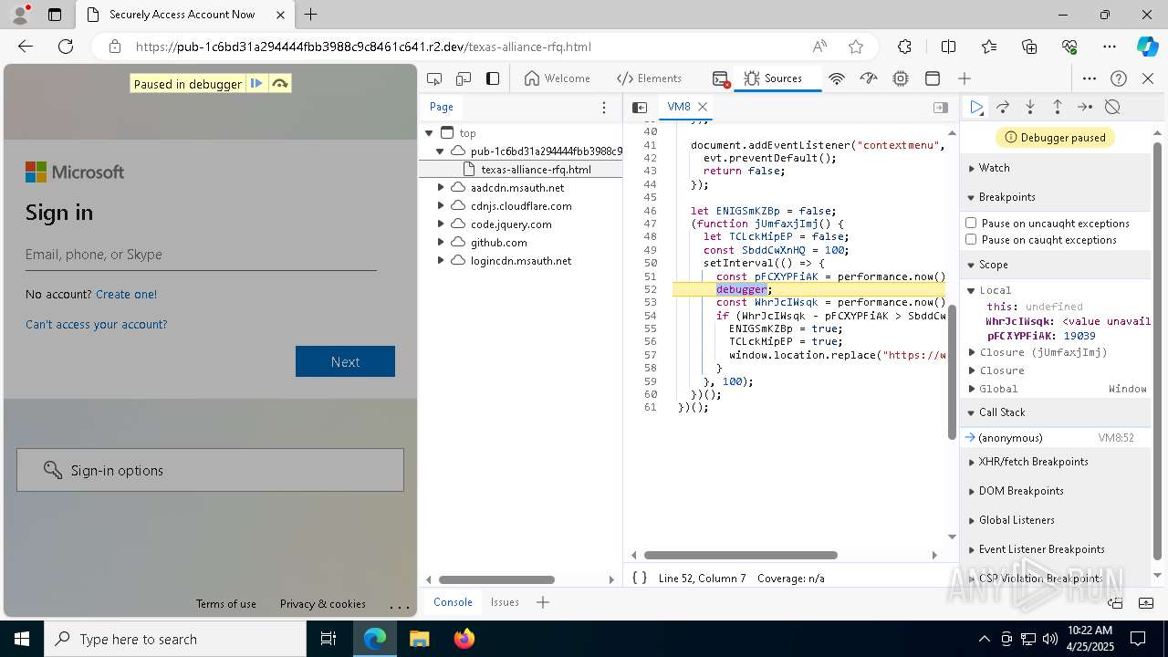1168x657 pixels.
Task: Open the Network panel wifi icon
Action: [837, 78]
